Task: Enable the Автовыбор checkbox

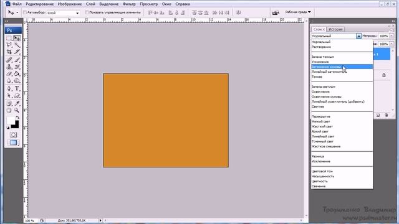Action: tap(25, 12)
